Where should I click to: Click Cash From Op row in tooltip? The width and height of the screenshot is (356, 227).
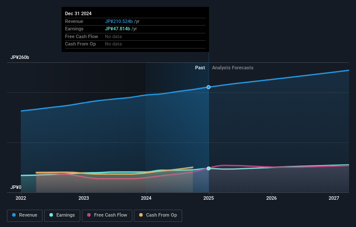click(135, 44)
